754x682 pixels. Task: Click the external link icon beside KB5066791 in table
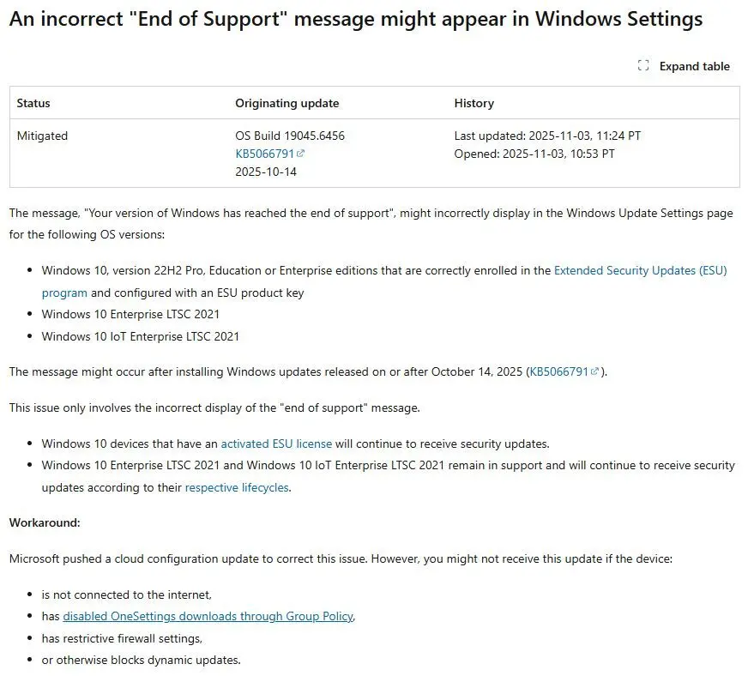[x=302, y=153]
